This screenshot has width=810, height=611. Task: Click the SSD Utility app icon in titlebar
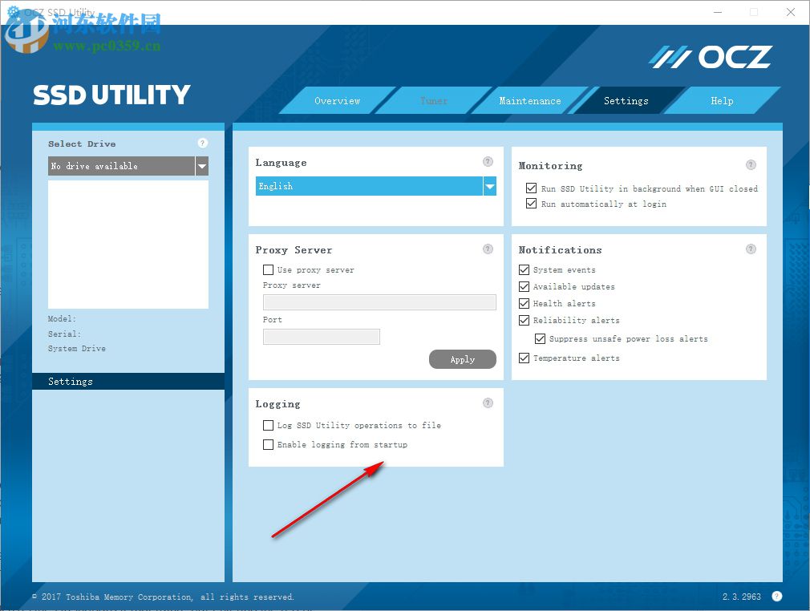(10, 12)
